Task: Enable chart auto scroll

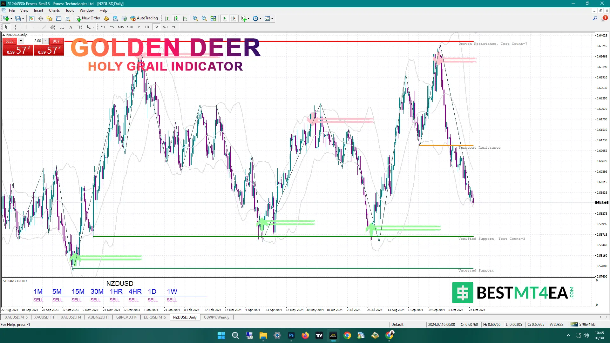Action: [224, 18]
